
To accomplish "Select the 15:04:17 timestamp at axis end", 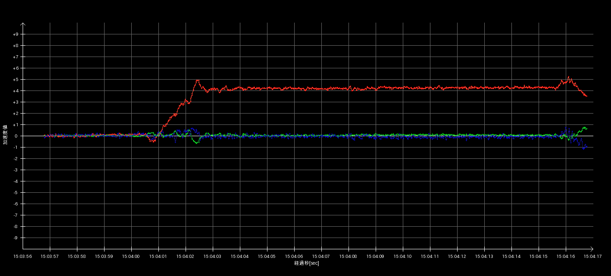I will (x=592, y=257).
